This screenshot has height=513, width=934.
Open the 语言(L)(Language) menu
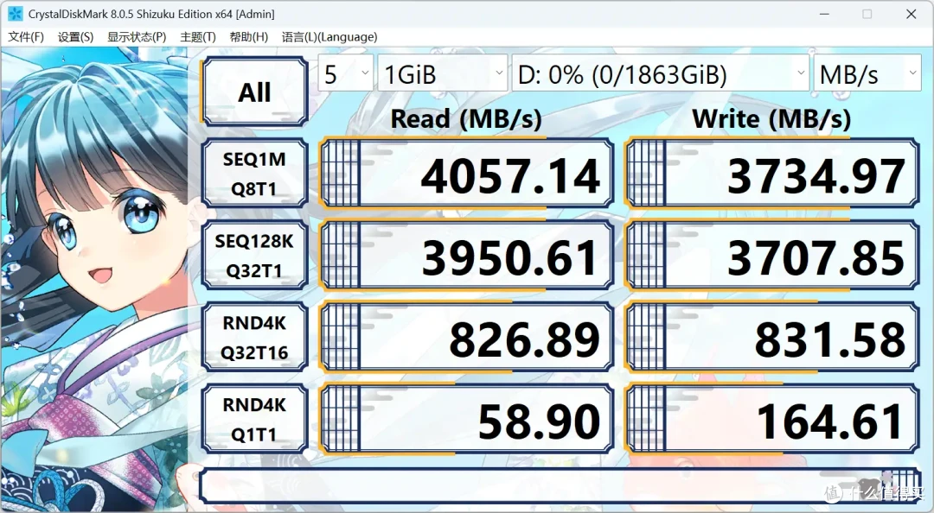(329, 37)
